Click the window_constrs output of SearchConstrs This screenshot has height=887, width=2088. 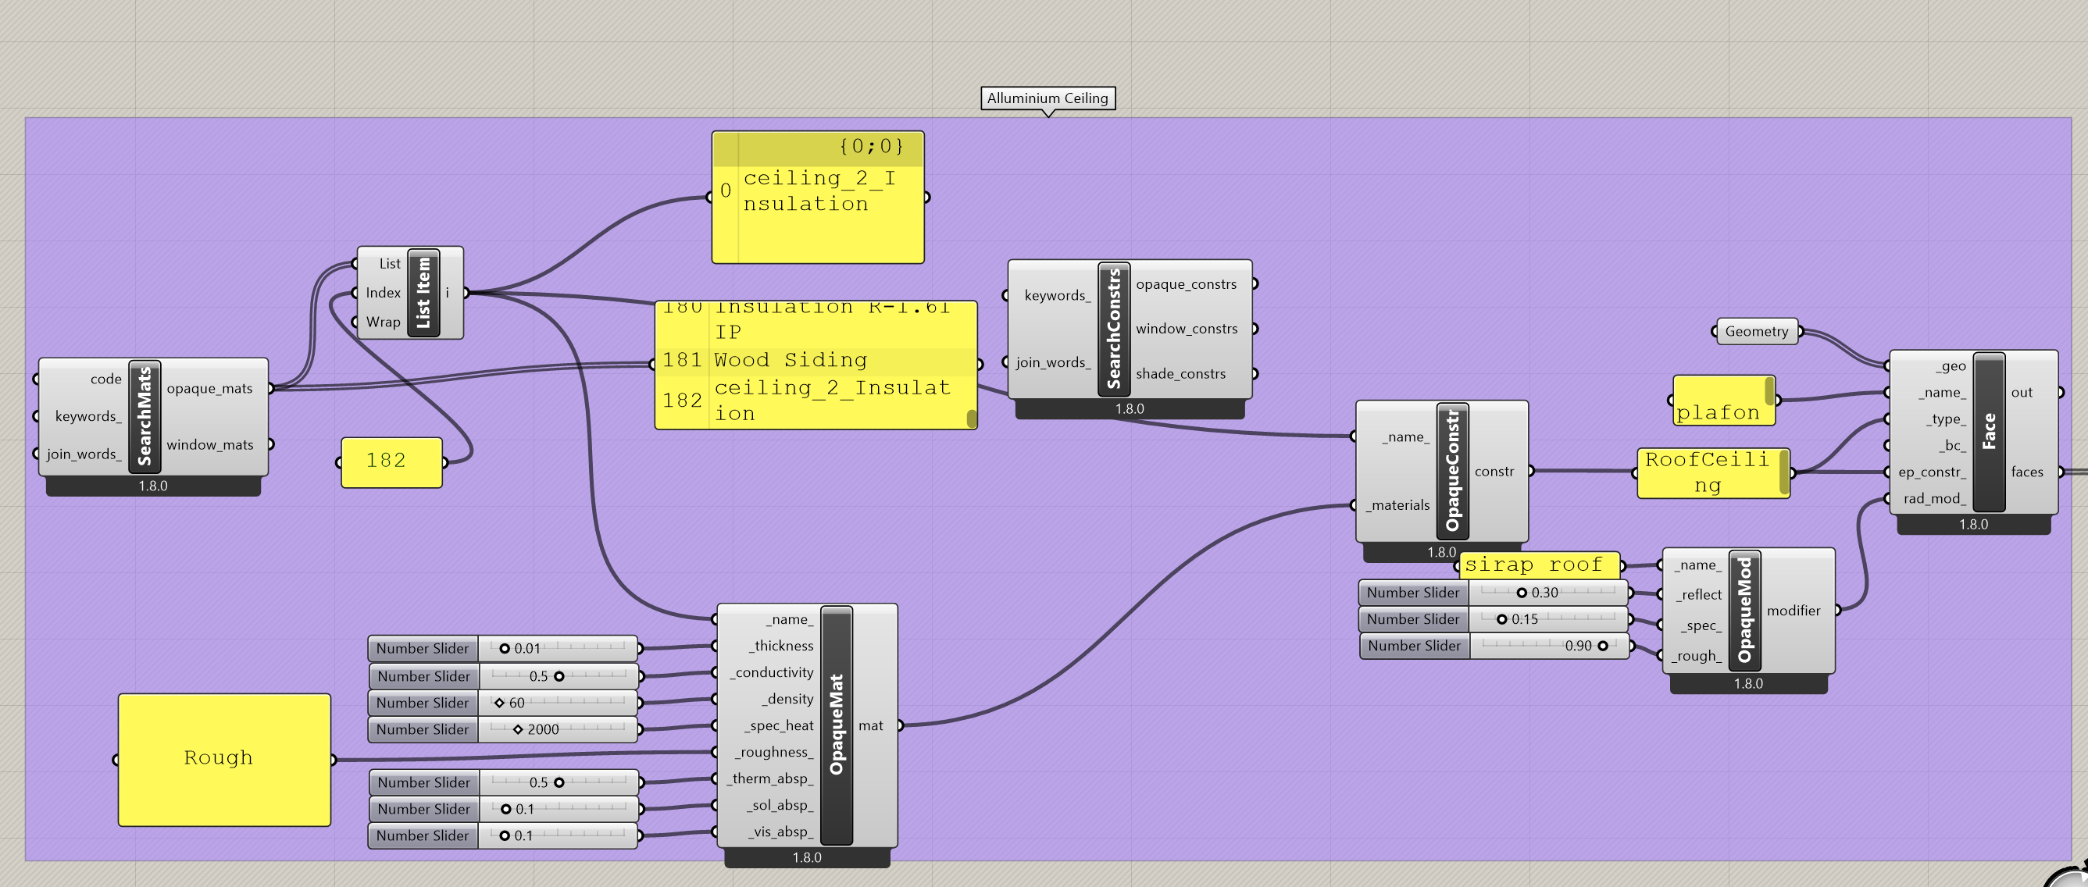click(x=1187, y=328)
